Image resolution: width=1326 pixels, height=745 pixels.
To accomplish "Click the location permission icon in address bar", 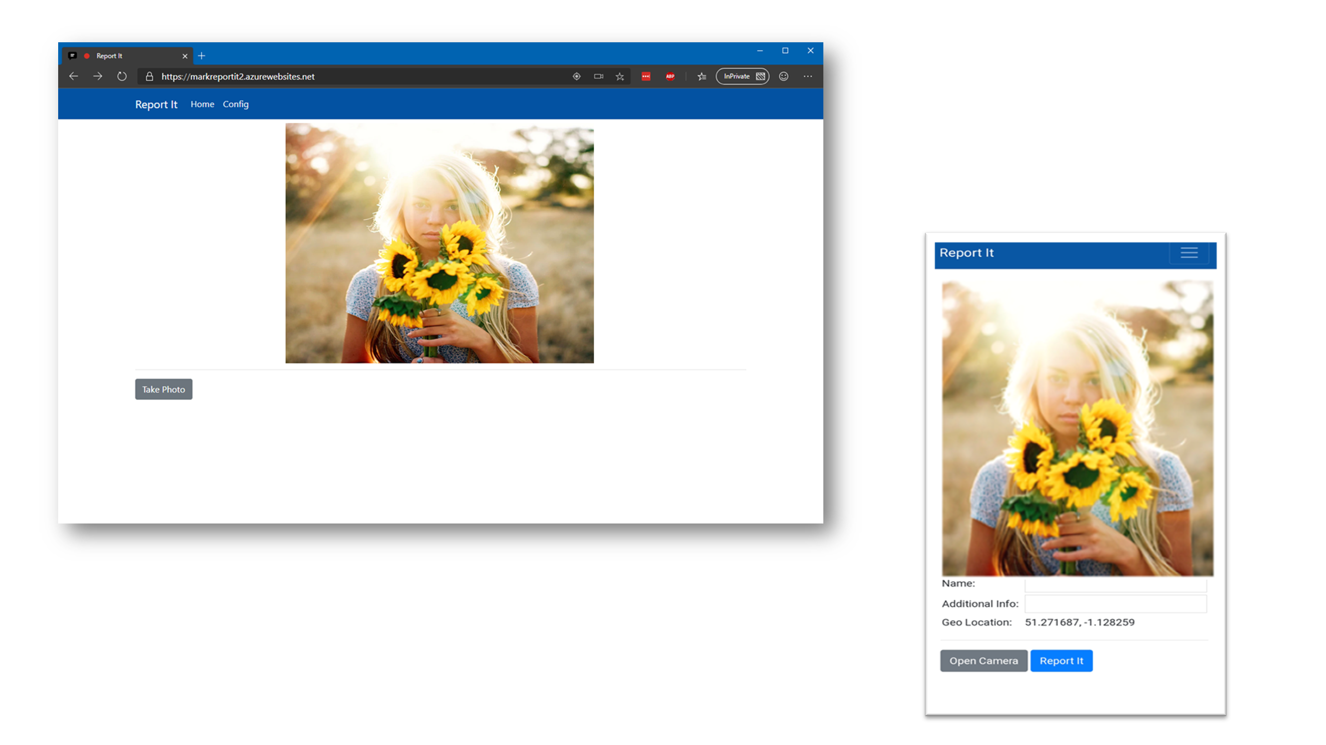I will coord(577,76).
